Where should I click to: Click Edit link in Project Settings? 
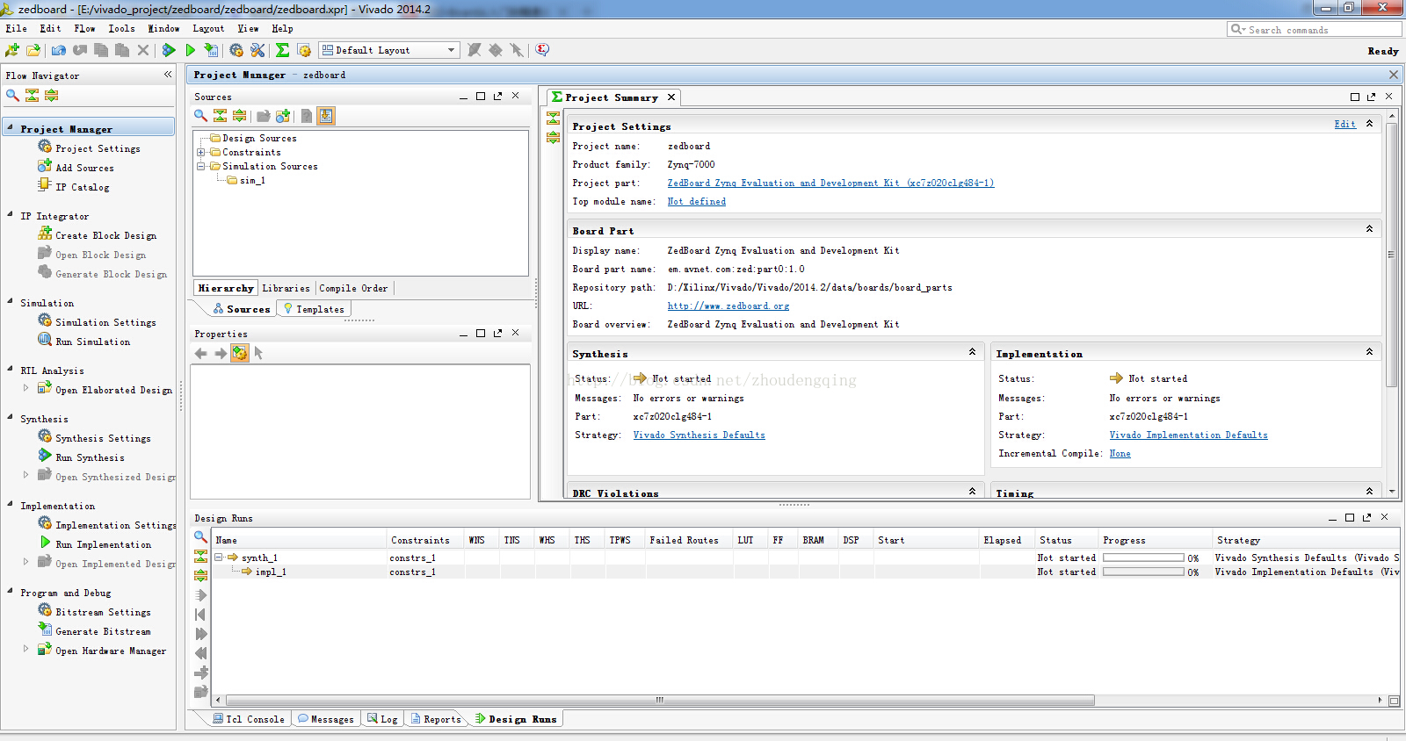tap(1344, 125)
